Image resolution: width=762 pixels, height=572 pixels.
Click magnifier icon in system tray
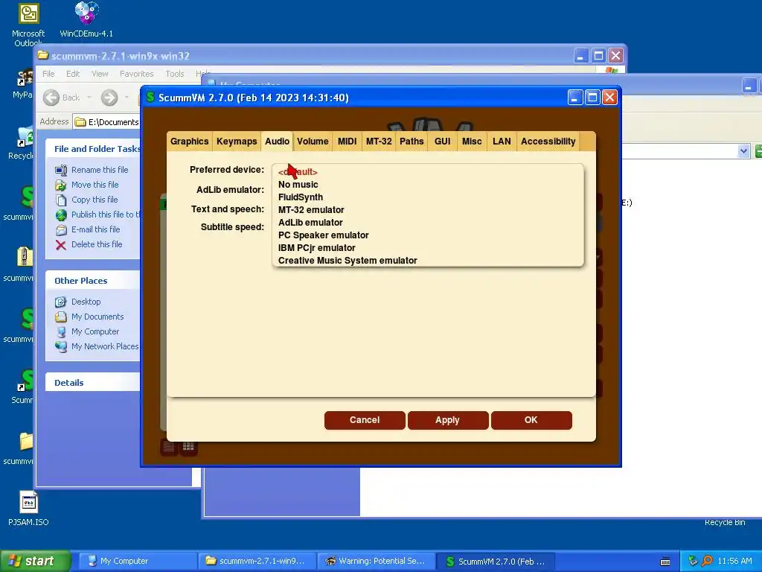coord(707,561)
